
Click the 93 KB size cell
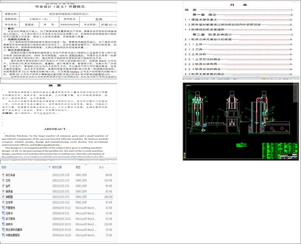point(109,202)
